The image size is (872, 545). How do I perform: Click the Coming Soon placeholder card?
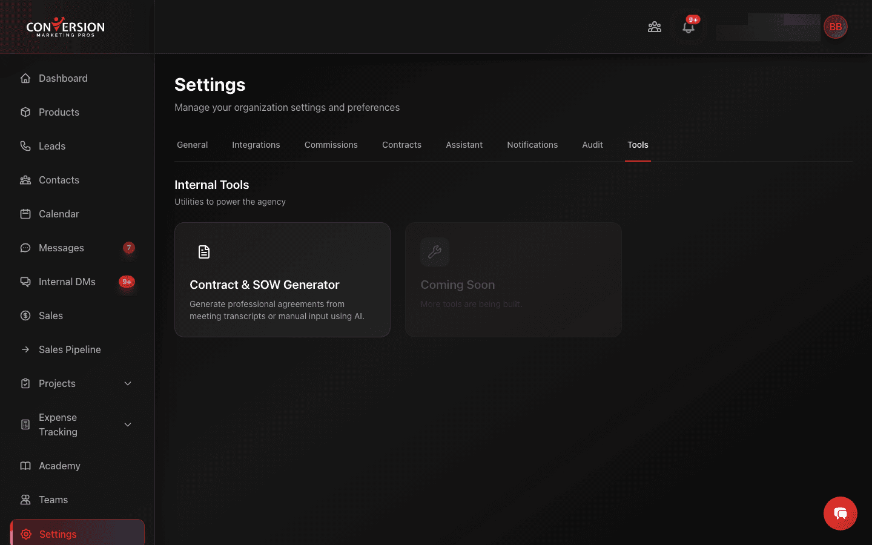click(x=513, y=280)
